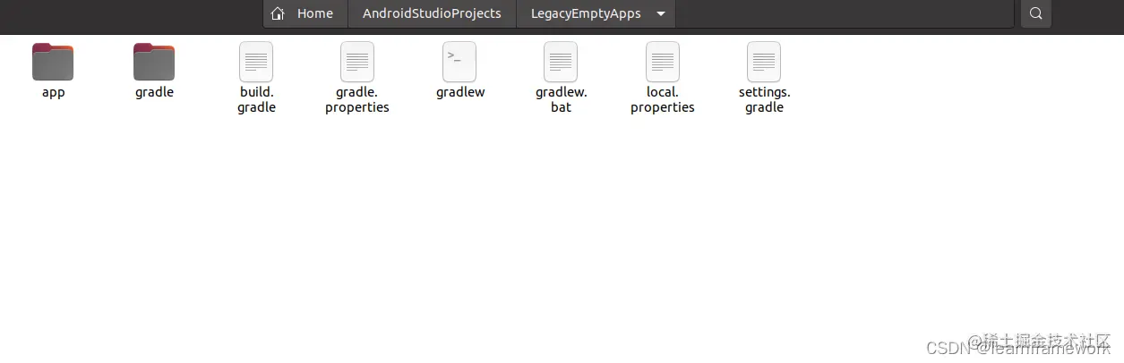Screen dimensions: 1124x363
Task: Select the gradlew.bat file icon
Action: click(561, 62)
